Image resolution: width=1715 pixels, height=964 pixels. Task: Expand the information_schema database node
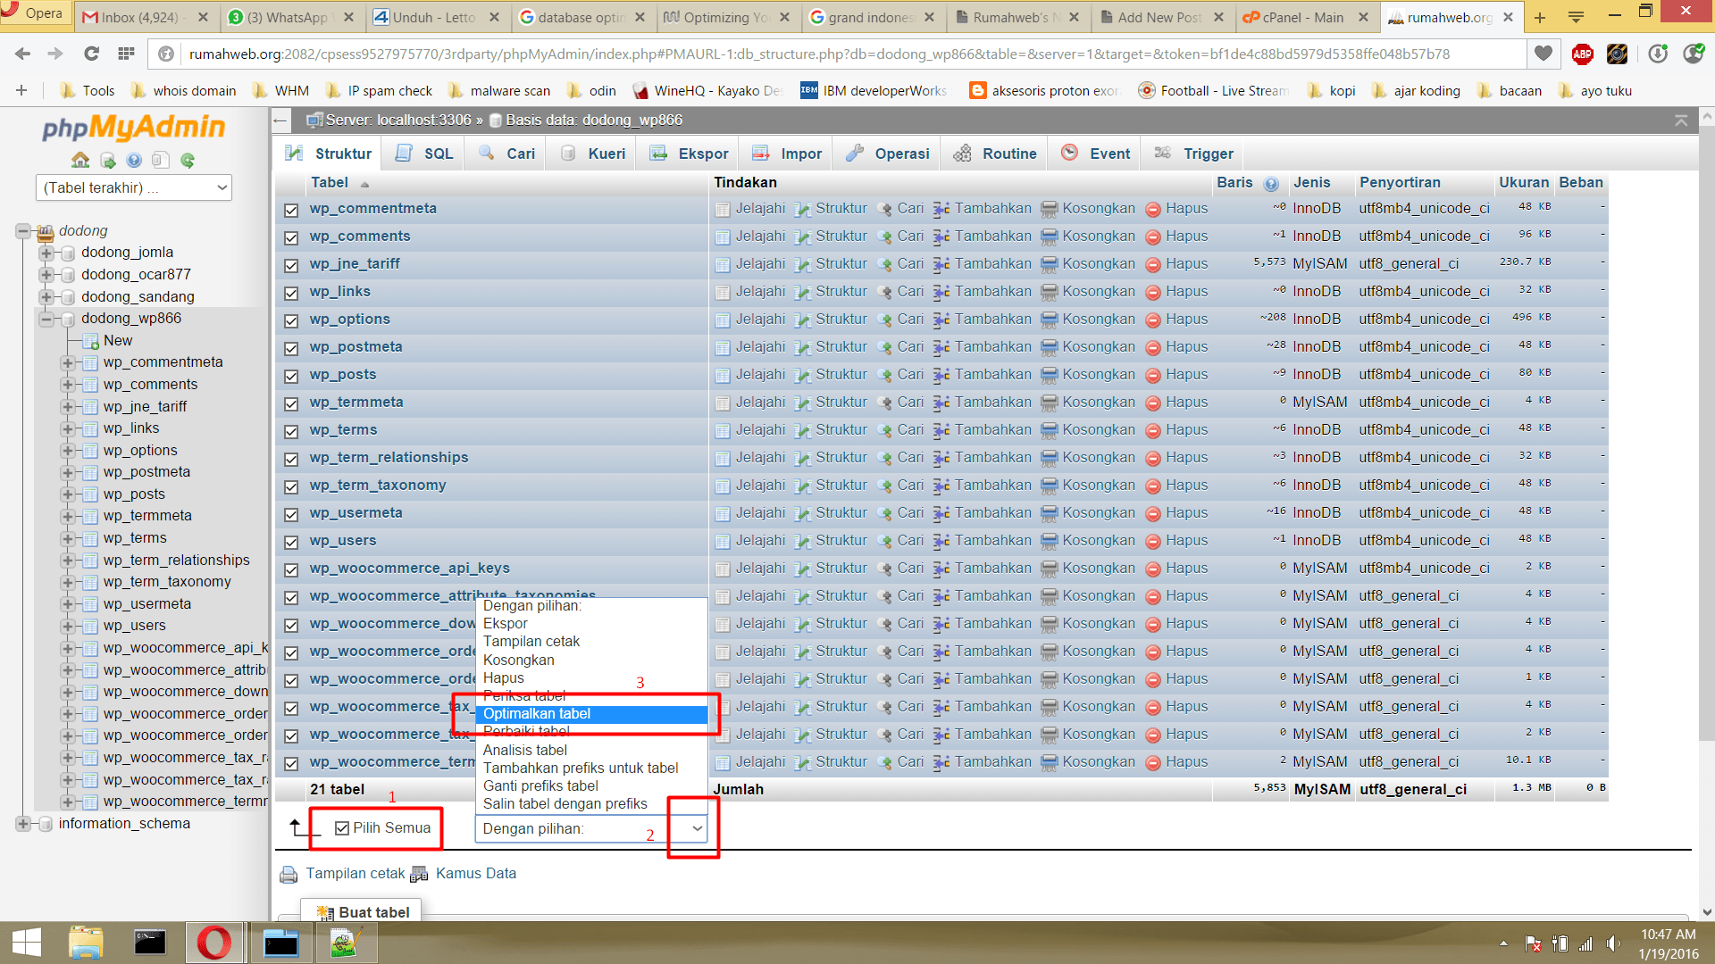coord(24,824)
